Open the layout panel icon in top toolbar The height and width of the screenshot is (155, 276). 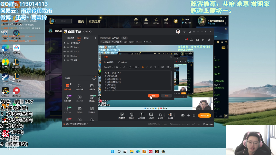click(x=197, y=40)
